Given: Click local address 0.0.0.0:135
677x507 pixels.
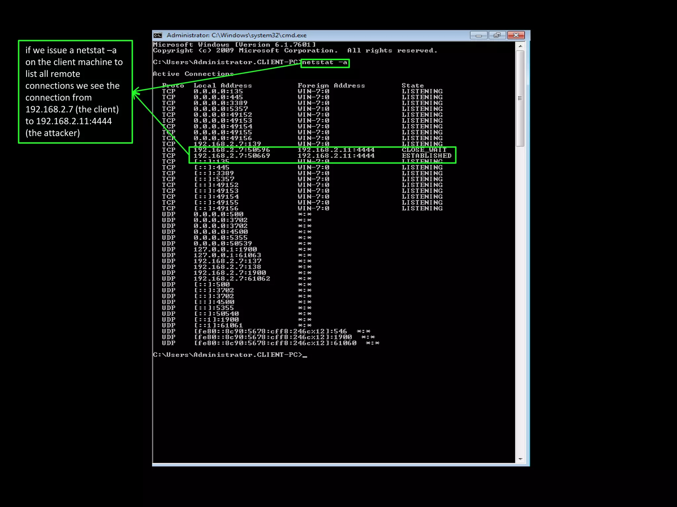Looking at the screenshot, I should pyautogui.click(x=218, y=91).
